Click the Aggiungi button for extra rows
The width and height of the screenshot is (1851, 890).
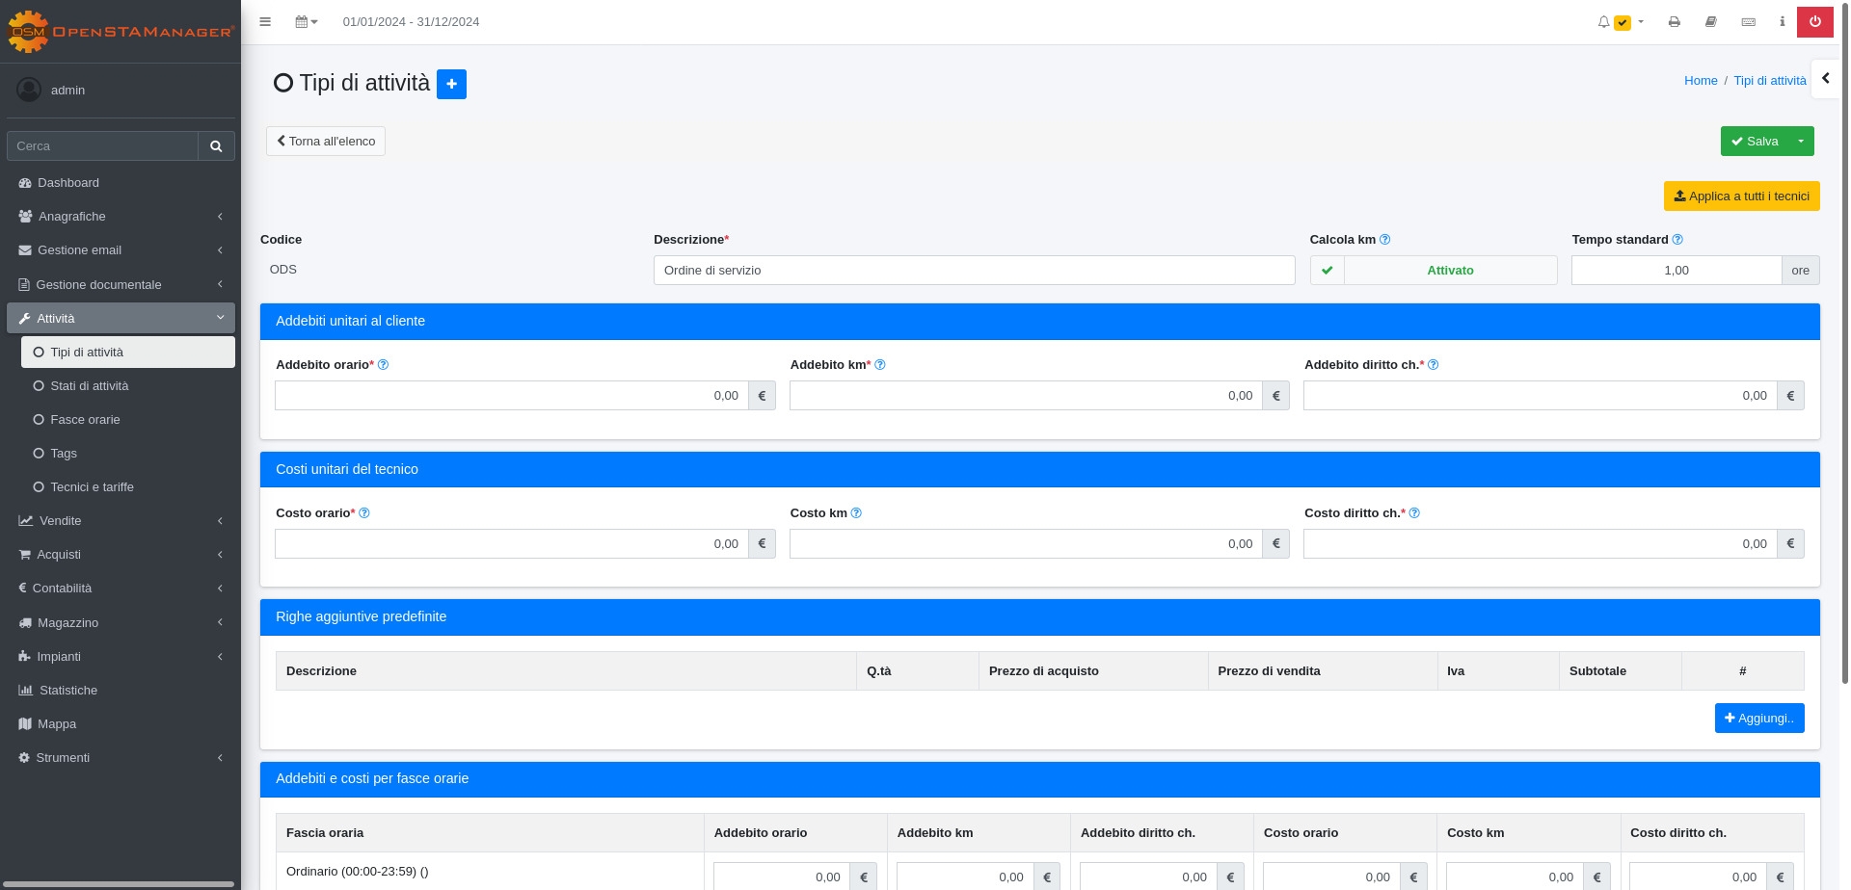1758,719
